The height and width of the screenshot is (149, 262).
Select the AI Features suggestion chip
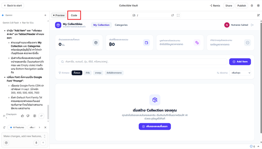[x=17, y=127]
